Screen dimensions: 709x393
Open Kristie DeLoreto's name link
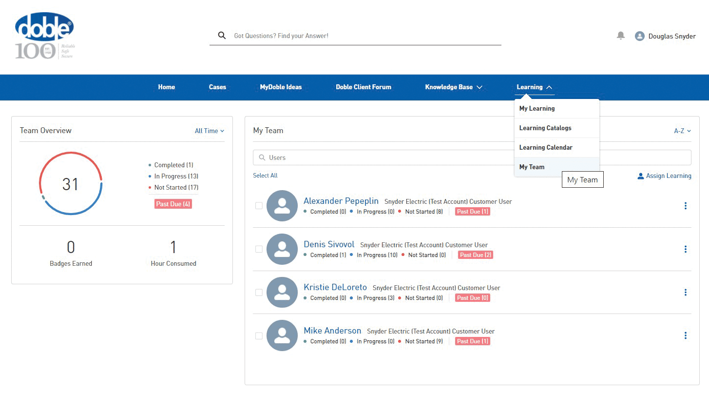tap(335, 287)
